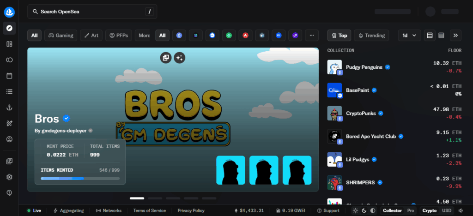Open the Tokens coin icon in sidebar
This screenshot has width=473, height=216.
point(9,60)
